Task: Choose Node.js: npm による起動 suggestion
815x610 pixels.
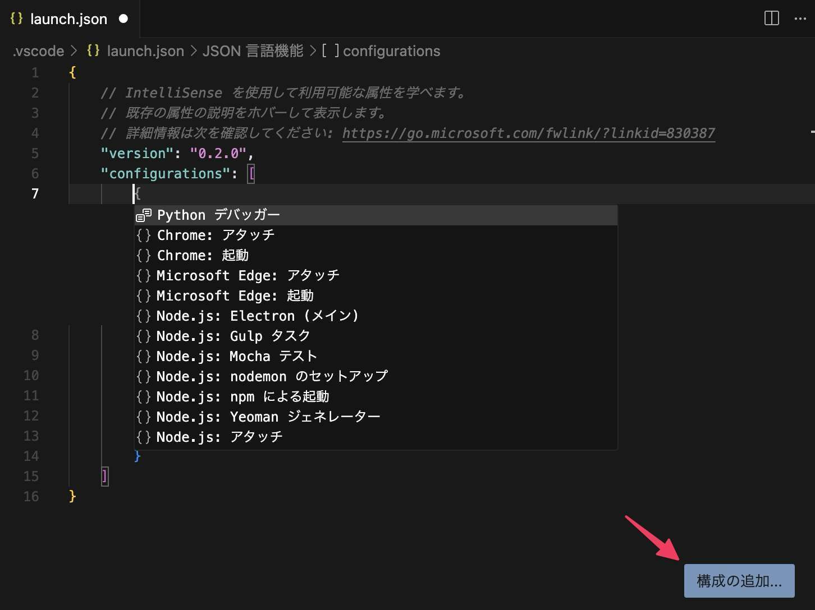Action: tap(376, 397)
